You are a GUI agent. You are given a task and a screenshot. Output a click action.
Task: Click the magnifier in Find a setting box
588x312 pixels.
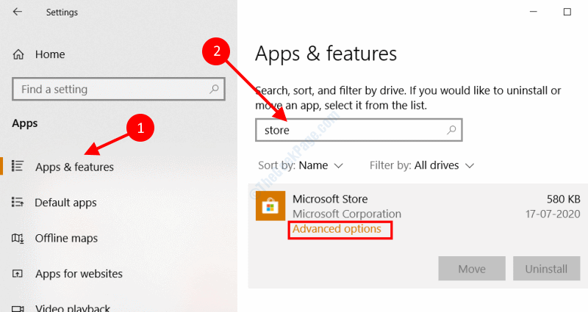[x=214, y=89]
